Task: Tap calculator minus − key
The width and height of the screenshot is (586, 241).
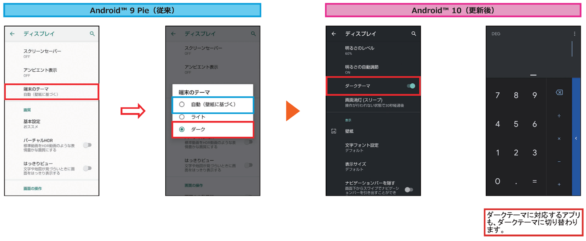Action: click(559, 162)
